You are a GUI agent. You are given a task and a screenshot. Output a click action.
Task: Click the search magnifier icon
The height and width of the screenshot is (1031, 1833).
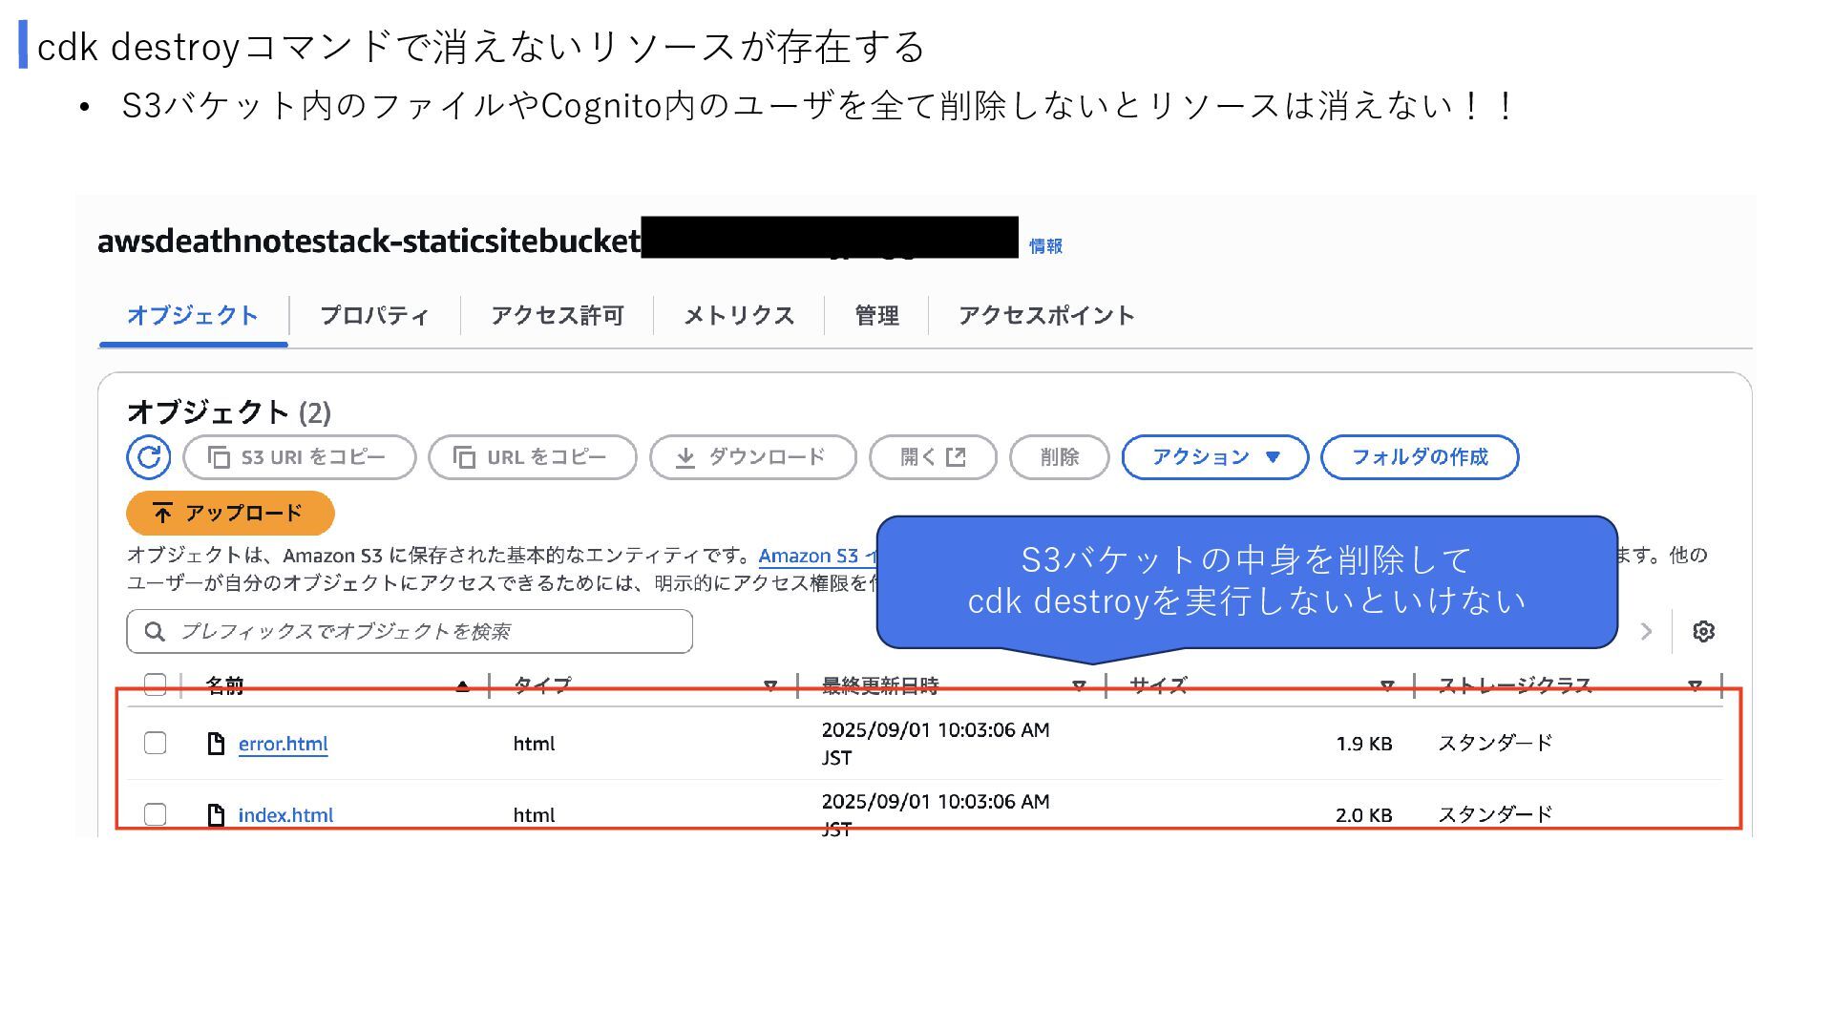point(155,631)
